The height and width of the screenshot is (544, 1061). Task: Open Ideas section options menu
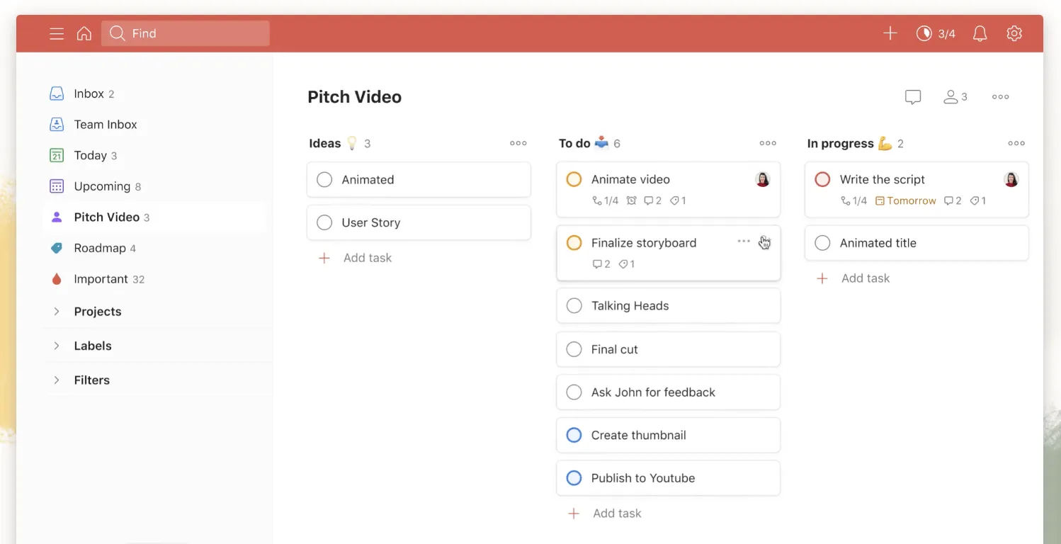pos(518,143)
